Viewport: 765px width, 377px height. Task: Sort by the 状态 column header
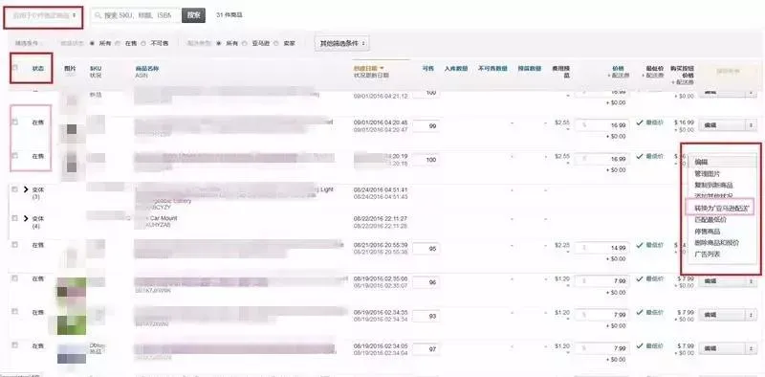pyautogui.click(x=38, y=69)
